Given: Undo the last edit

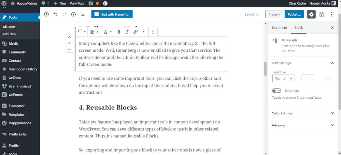Looking at the screenshot, I should pos(55,14).
